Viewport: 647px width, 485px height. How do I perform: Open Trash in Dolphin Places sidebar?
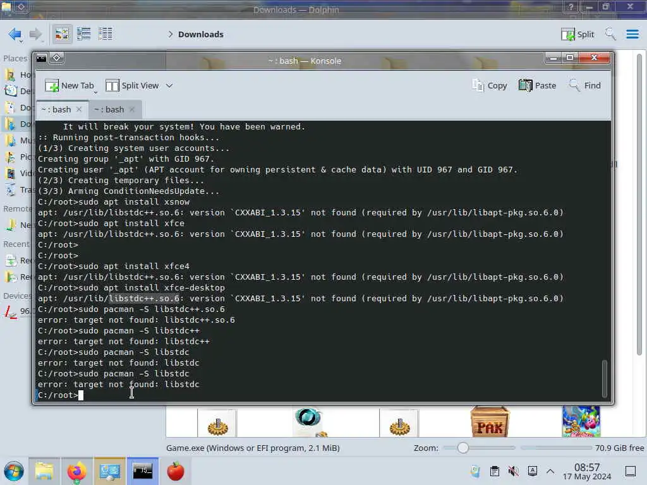(18, 189)
